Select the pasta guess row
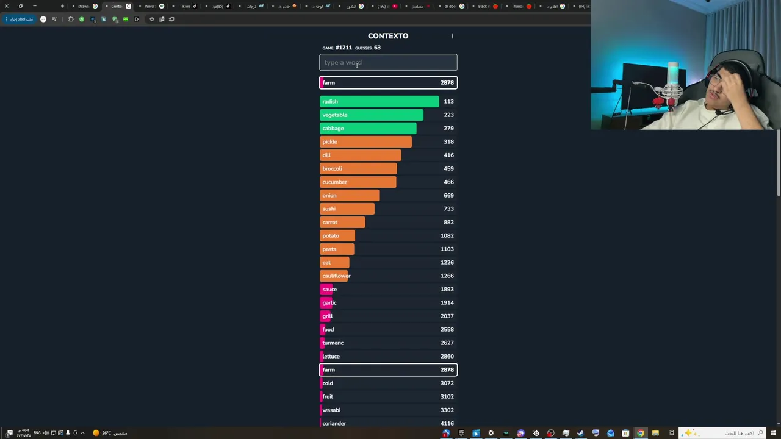Screen dimensions: 781x439 click(x=388, y=249)
